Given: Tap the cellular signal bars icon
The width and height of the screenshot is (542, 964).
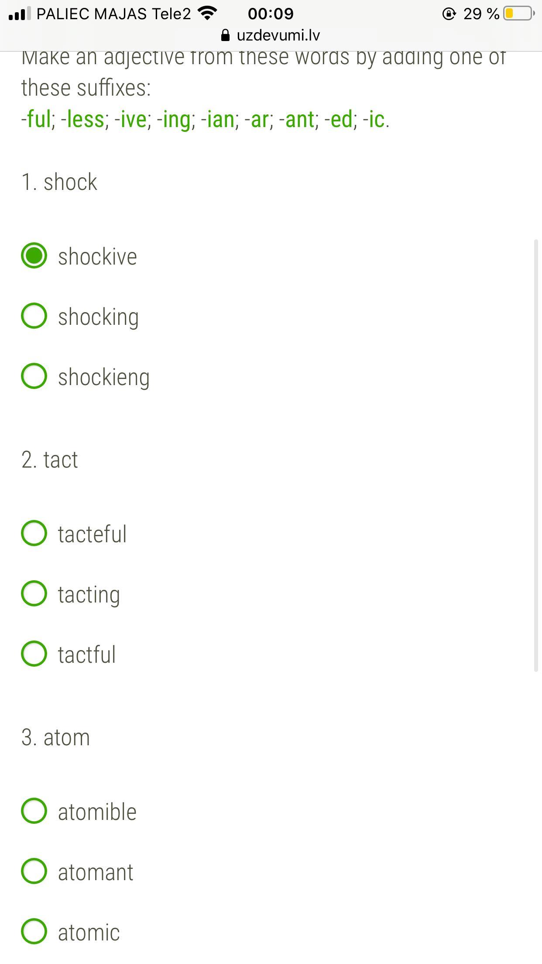Looking at the screenshot, I should point(19,14).
